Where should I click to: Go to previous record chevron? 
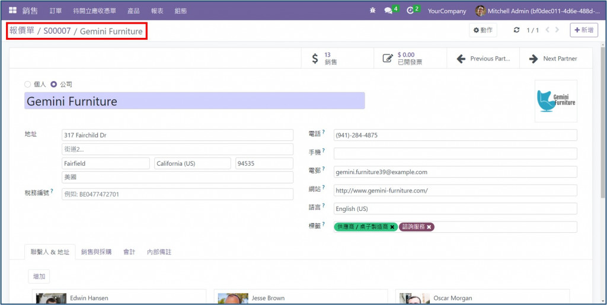(x=547, y=30)
